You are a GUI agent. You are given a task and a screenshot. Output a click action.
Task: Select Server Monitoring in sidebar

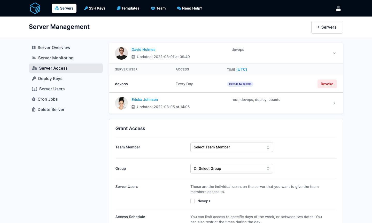click(66, 58)
